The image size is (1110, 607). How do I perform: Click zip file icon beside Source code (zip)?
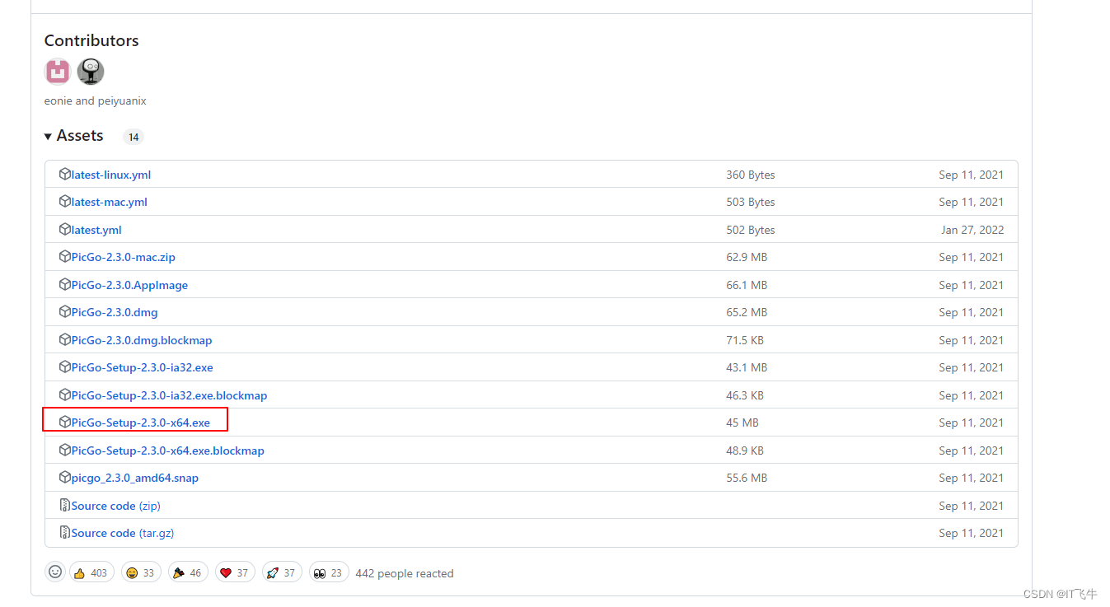tap(65, 506)
